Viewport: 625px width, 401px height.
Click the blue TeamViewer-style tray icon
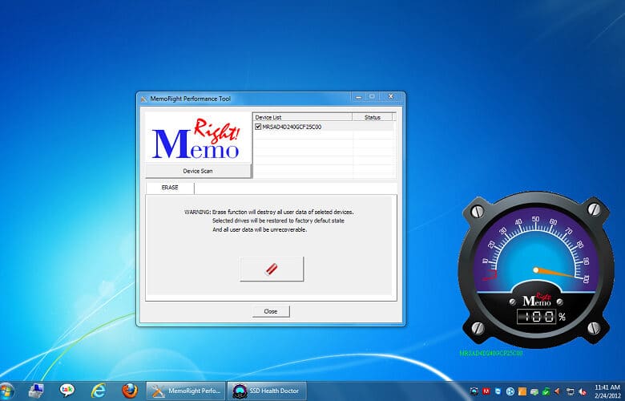pyautogui.click(x=498, y=391)
